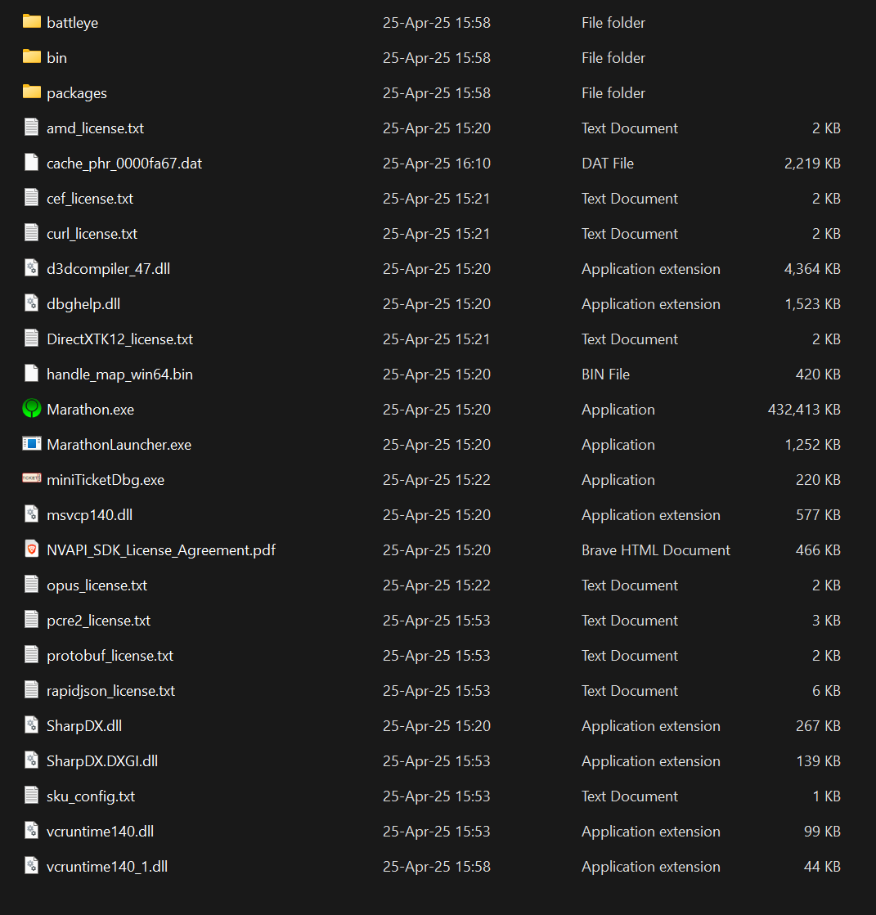
Task: Select the file name MarathonLauncher.exe
Action: [x=119, y=445]
